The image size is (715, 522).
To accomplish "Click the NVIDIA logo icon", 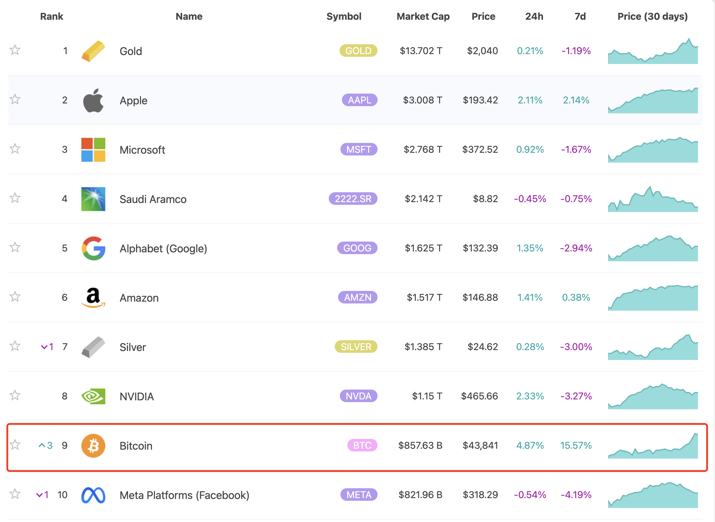I will [93, 396].
